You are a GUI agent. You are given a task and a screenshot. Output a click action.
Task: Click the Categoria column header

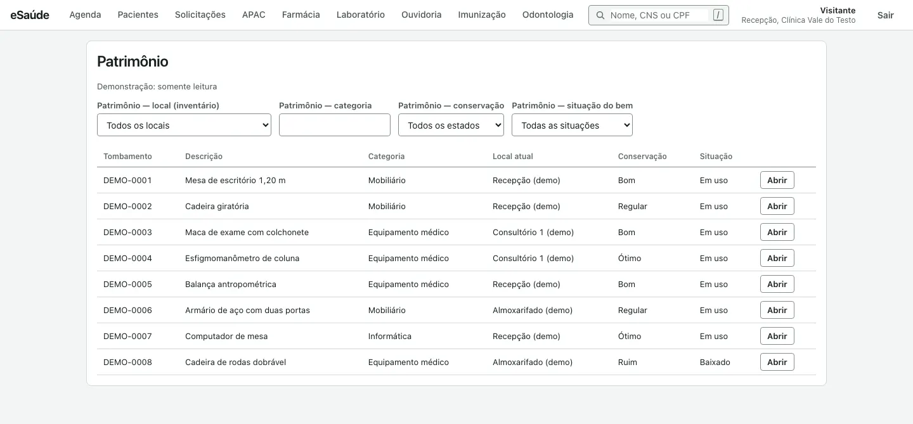pyautogui.click(x=386, y=157)
